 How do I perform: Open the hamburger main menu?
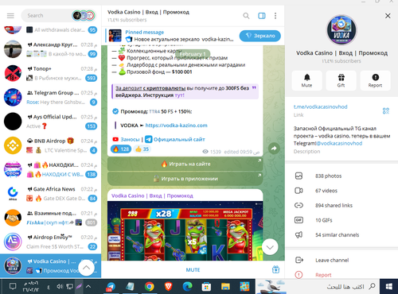coord(10,16)
